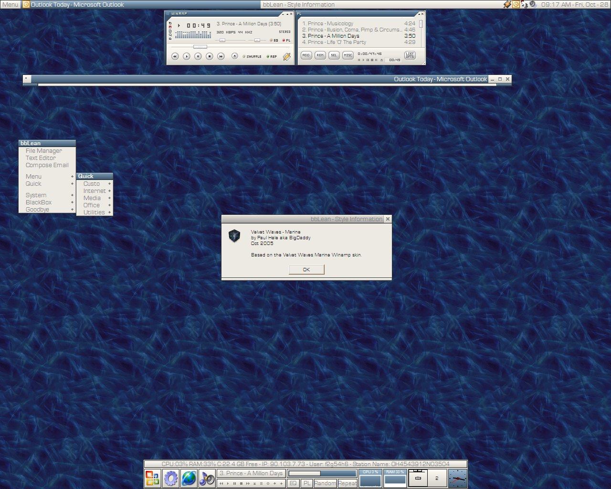Image resolution: width=611 pixels, height=489 pixels.
Task: Open Media submenu in Quick menu
Action: 95,198
